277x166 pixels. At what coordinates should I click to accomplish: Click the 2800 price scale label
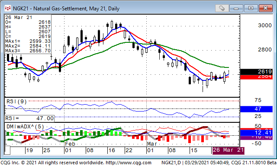[265, 50]
